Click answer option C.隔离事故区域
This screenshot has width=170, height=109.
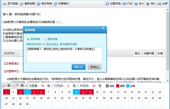[12, 37]
